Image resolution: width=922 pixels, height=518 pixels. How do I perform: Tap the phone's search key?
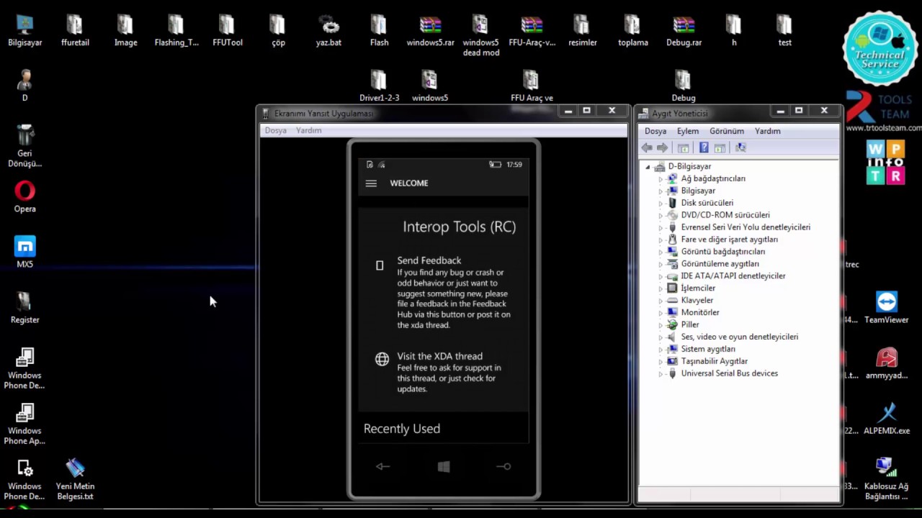point(503,466)
